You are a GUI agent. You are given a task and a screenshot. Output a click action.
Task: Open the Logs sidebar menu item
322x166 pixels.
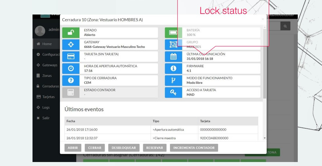[x=46, y=107]
